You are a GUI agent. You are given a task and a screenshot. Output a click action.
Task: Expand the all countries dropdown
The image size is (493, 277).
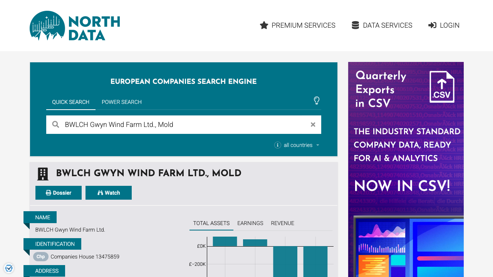click(317, 145)
